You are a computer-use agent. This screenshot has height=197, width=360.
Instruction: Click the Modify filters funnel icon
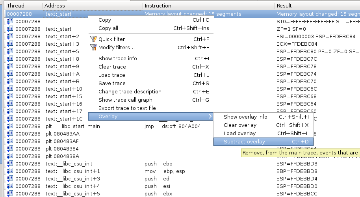click(x=93, y=47)
